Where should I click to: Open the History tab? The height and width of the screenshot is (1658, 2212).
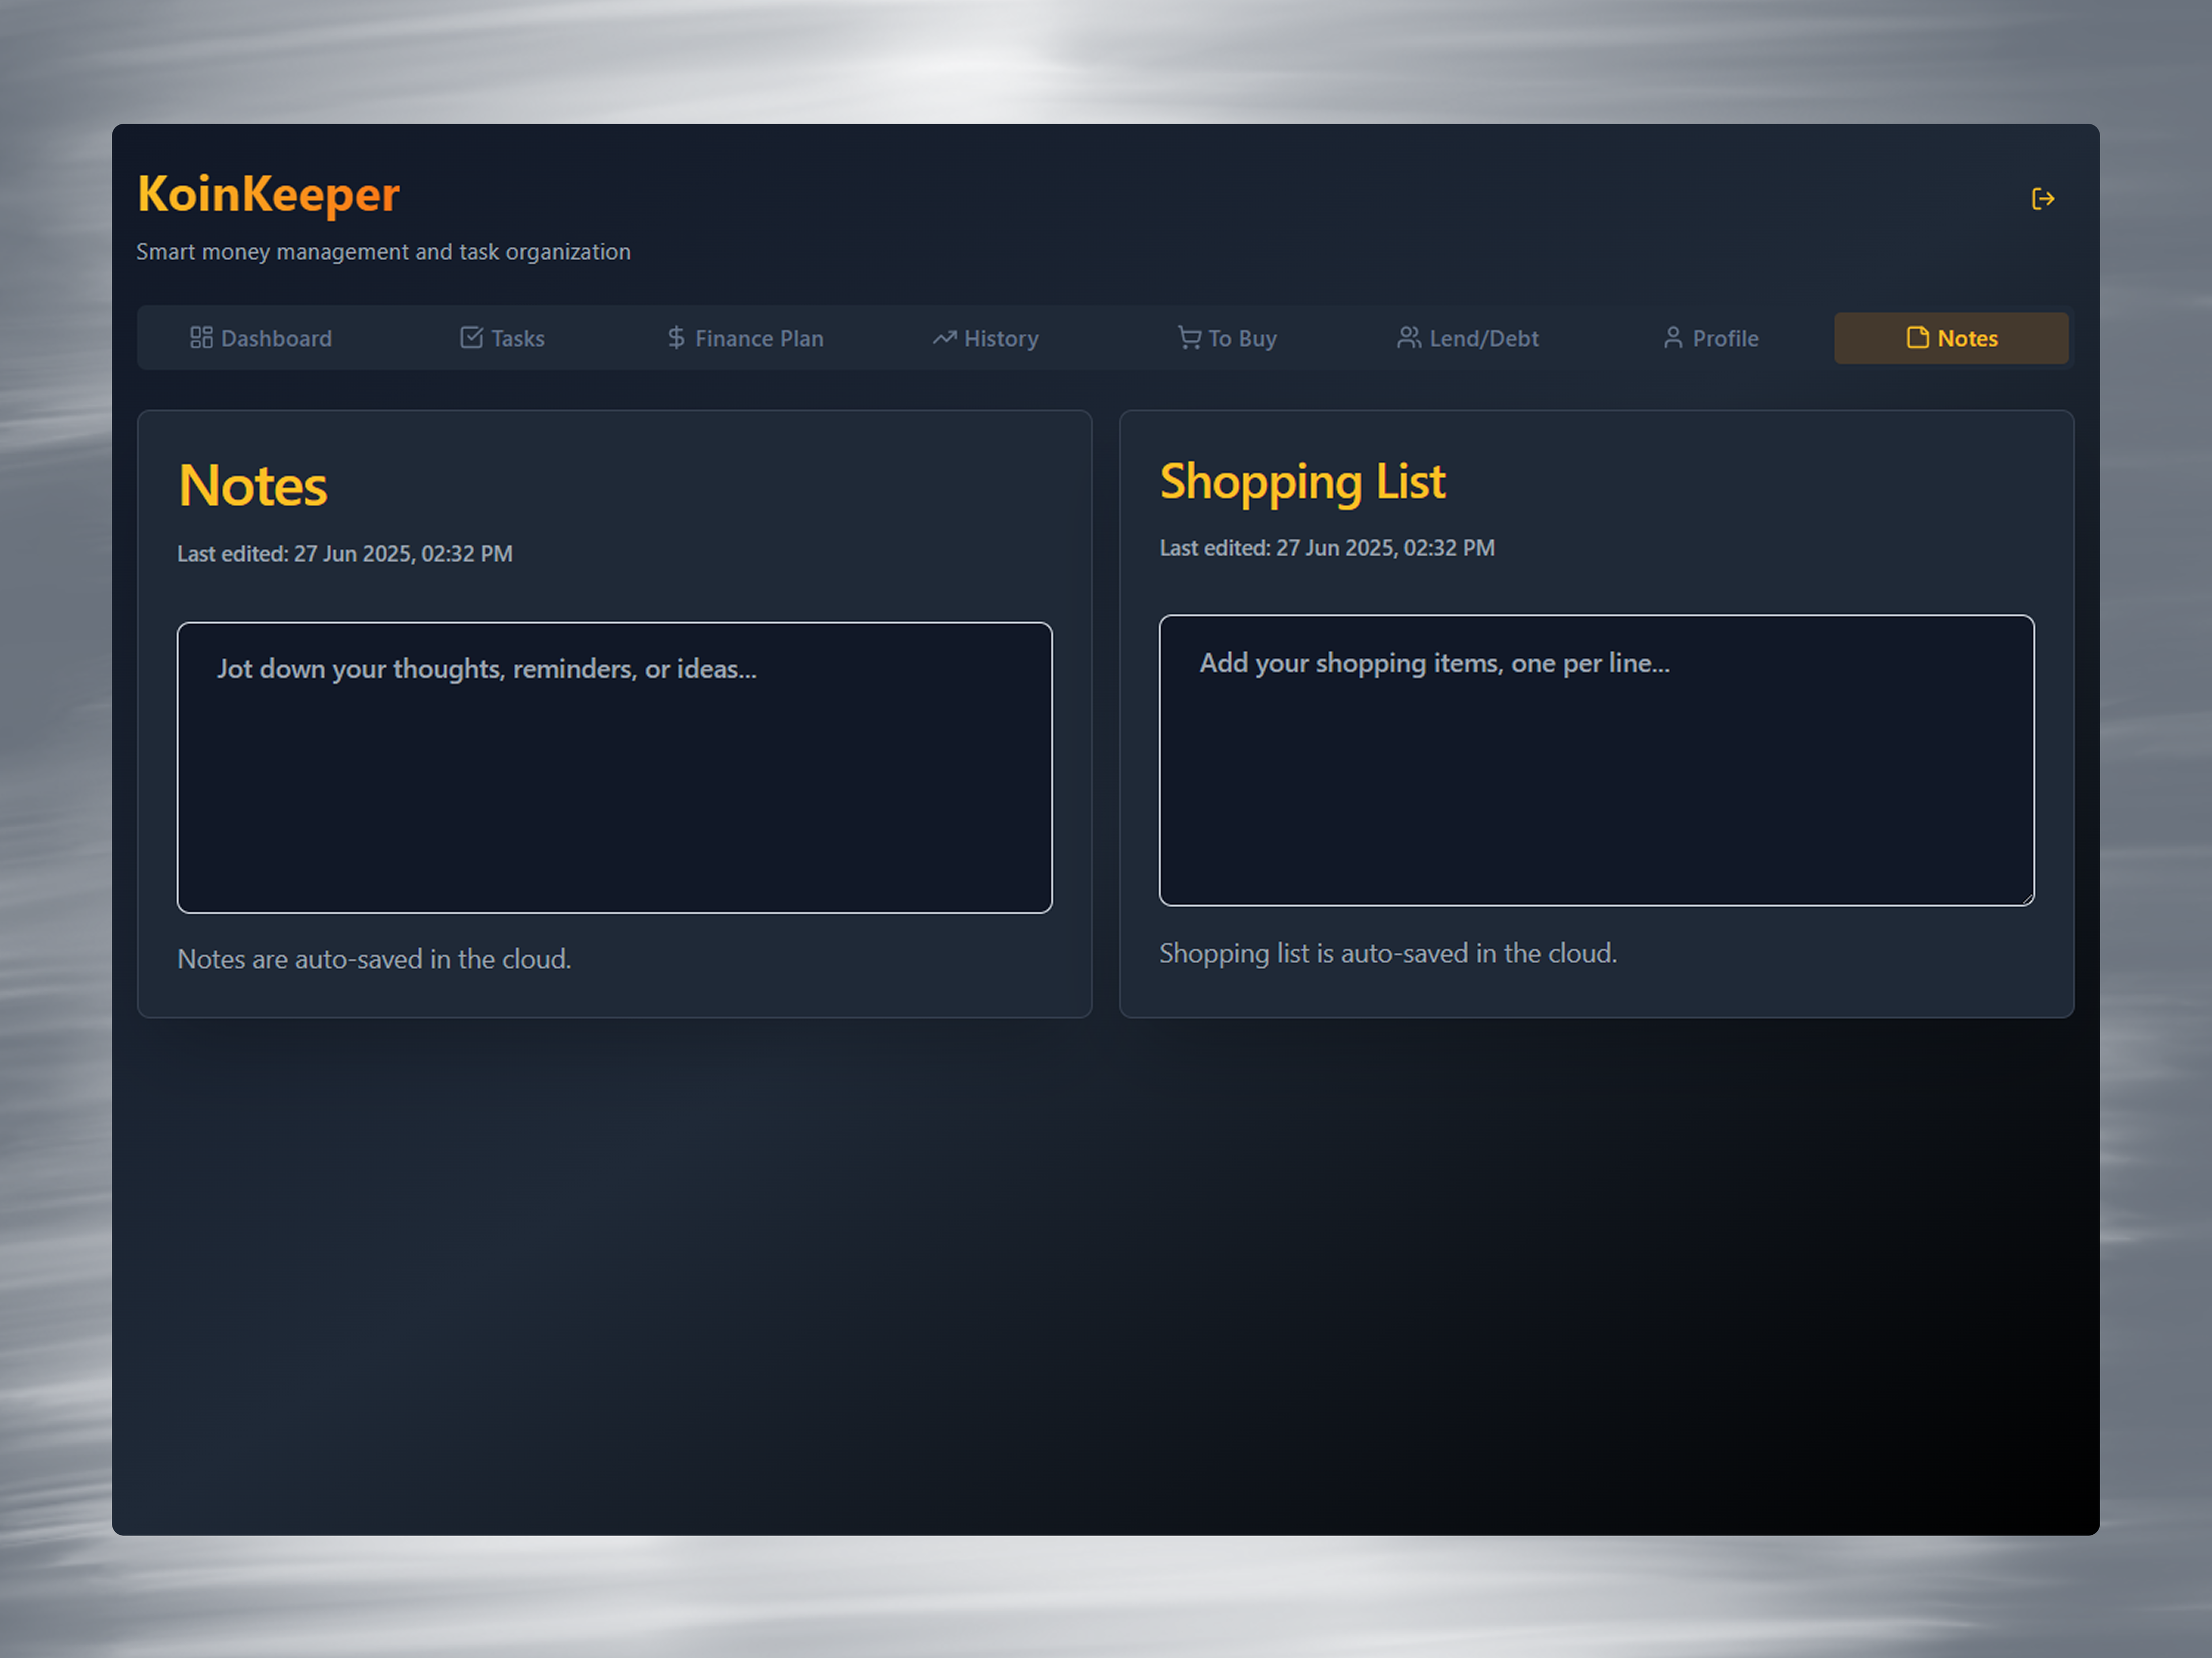(987, 338)
